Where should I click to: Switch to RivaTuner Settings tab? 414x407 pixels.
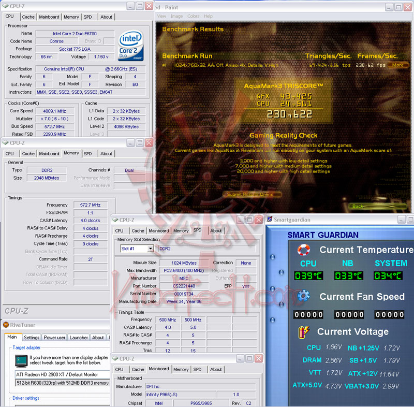[x=32, y=338]
